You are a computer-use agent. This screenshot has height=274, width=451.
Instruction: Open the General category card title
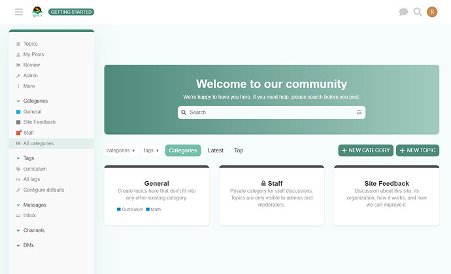click(156, 183)
